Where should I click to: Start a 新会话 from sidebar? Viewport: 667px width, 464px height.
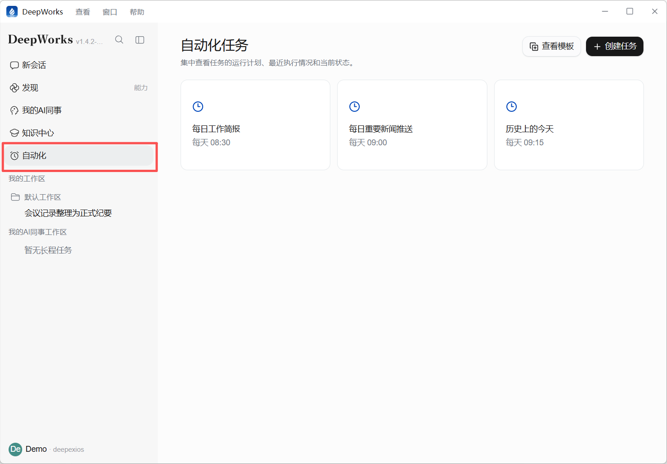[79, 65]
